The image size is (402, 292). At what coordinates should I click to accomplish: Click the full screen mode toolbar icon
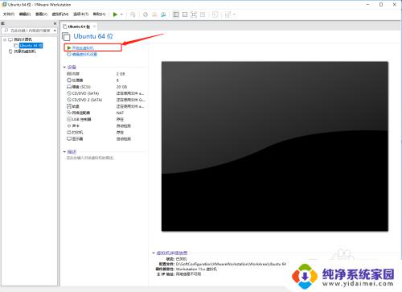(x=194, y=14)
